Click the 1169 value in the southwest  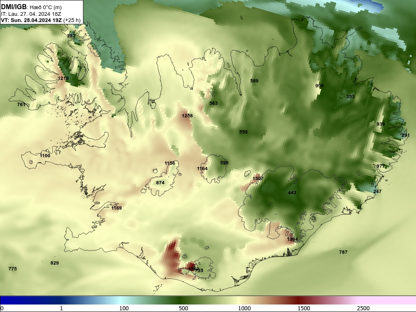[116, 208]
